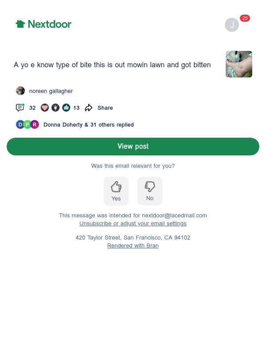The height and width of the screenshot is (340, 266).
Task: Click the green View post button
Action: [133, 147]
